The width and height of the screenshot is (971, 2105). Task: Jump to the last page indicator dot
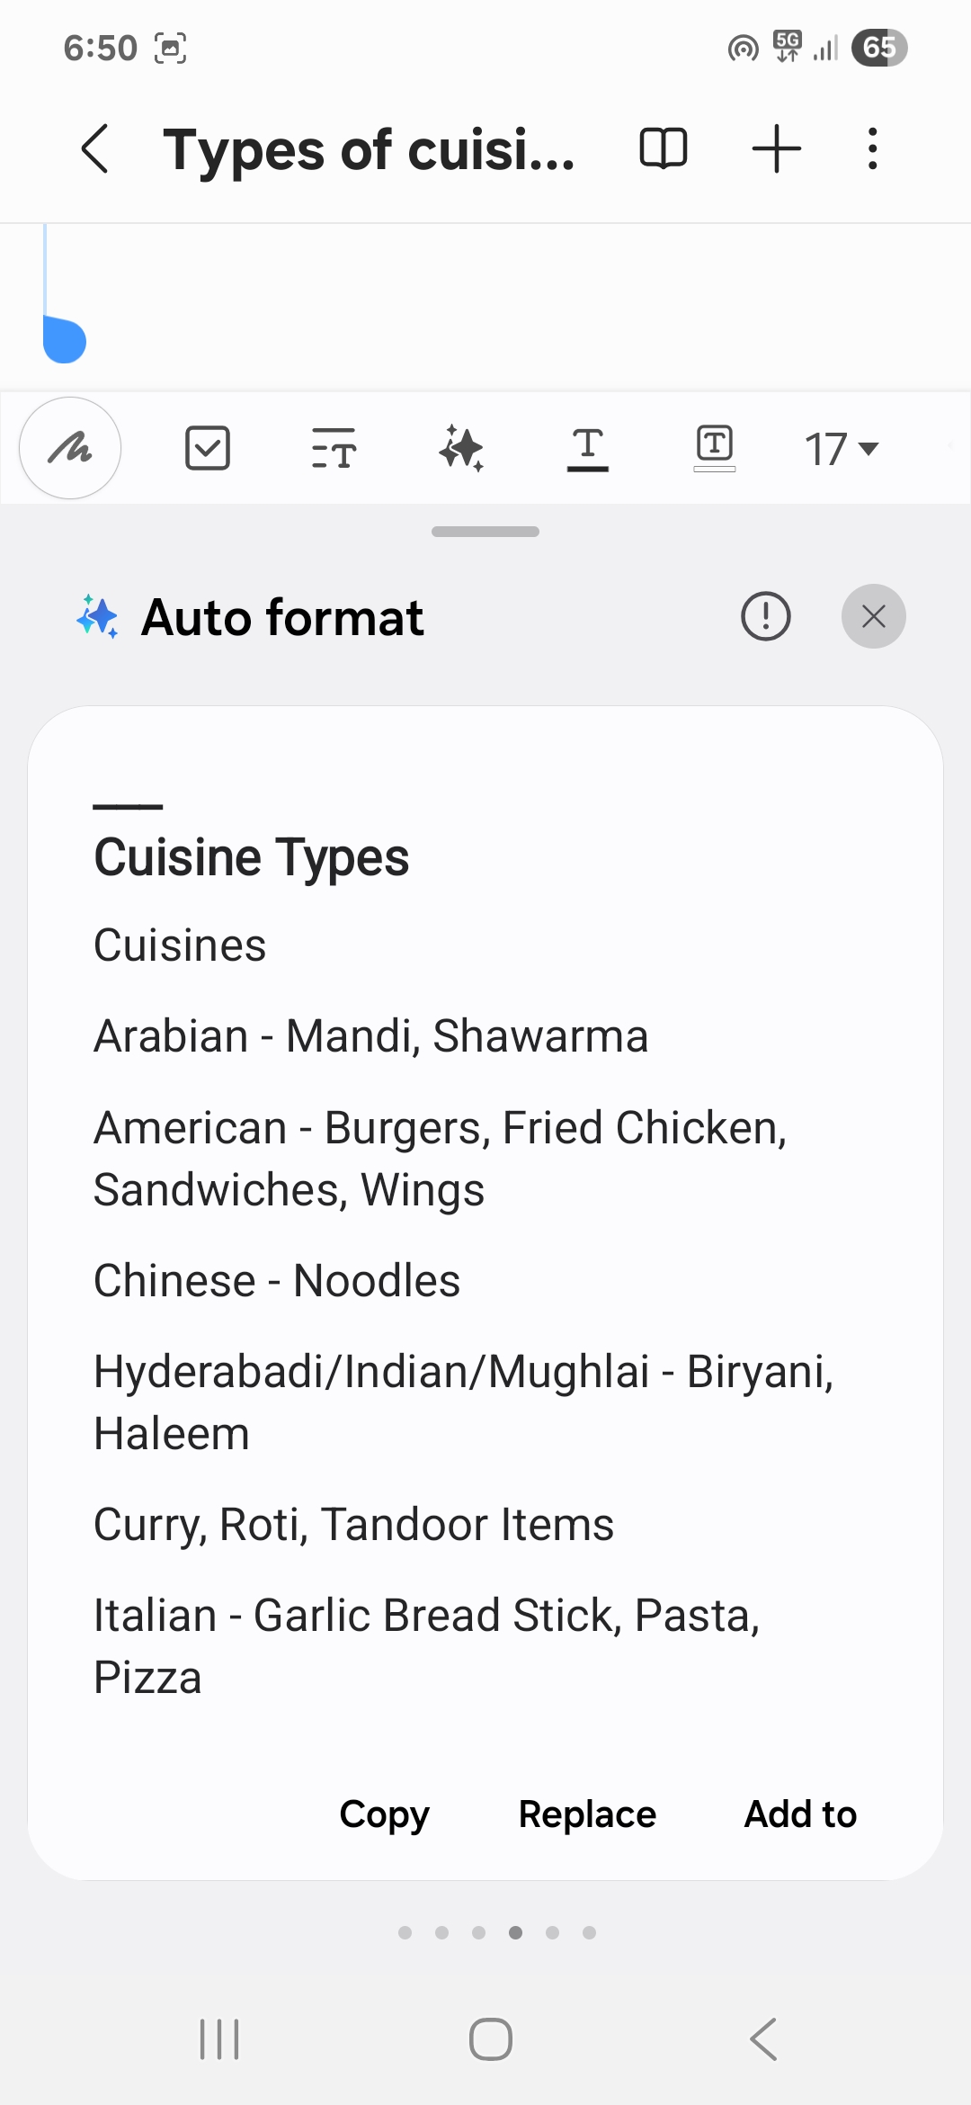coord(589,1932)
